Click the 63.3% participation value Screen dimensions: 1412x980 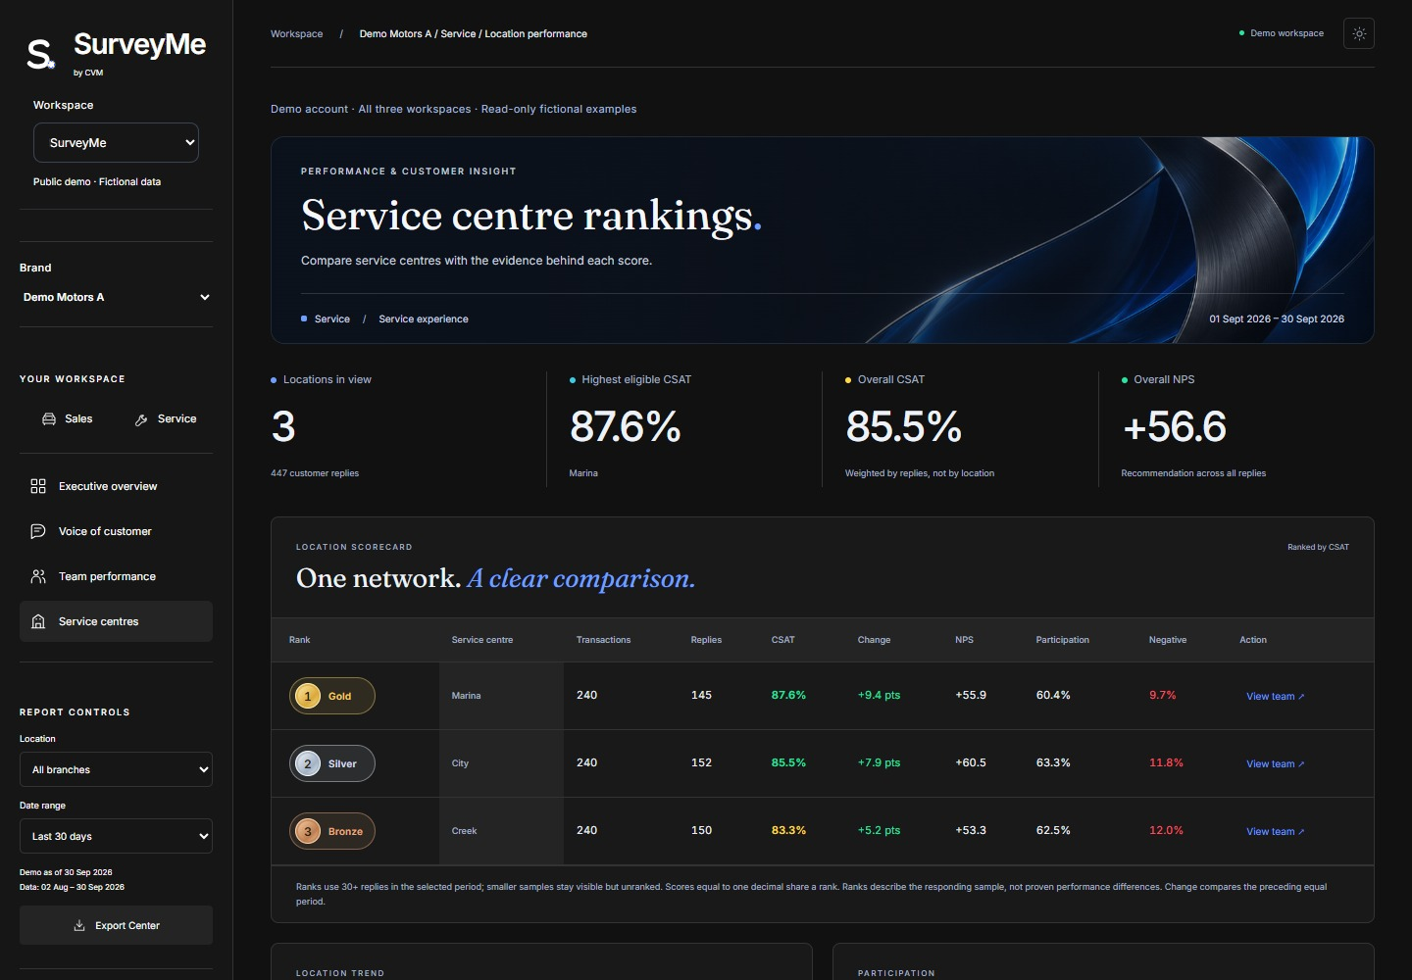click(1053, 762)
